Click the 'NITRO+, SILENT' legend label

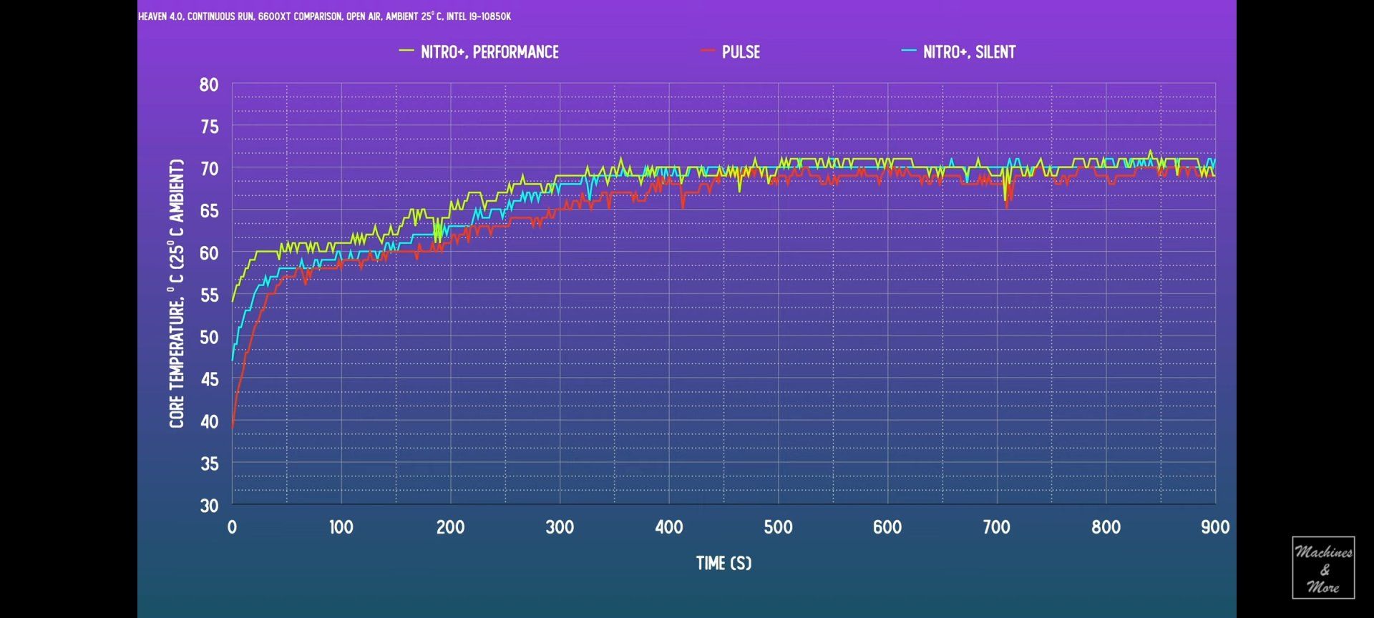click(x=969, y=51)
